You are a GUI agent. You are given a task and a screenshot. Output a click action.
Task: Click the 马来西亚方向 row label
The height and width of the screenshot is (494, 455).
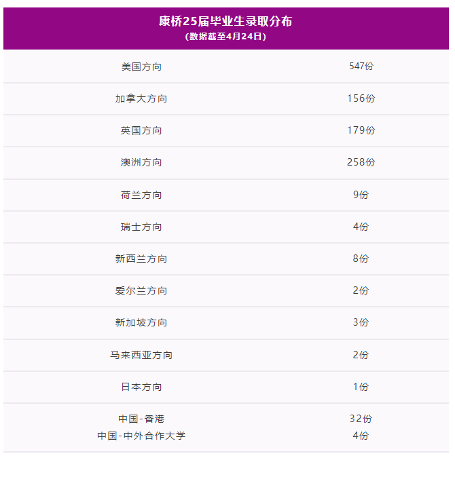[141, 355]
